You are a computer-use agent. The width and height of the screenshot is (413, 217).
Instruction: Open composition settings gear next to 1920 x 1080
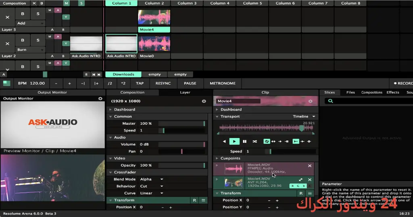pyautogui.click(x=204, y=101)
